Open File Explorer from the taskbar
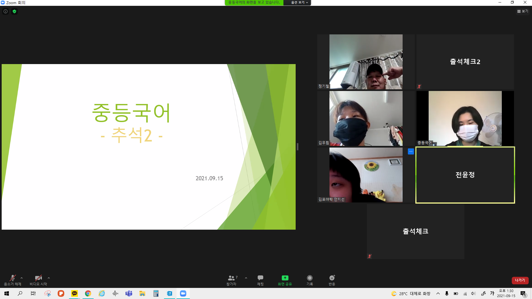 click(x=142, y=293)
